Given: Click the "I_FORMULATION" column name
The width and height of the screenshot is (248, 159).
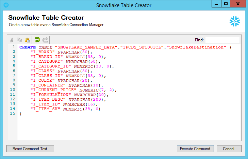Looking at the screenshot, I should [51, 95].
